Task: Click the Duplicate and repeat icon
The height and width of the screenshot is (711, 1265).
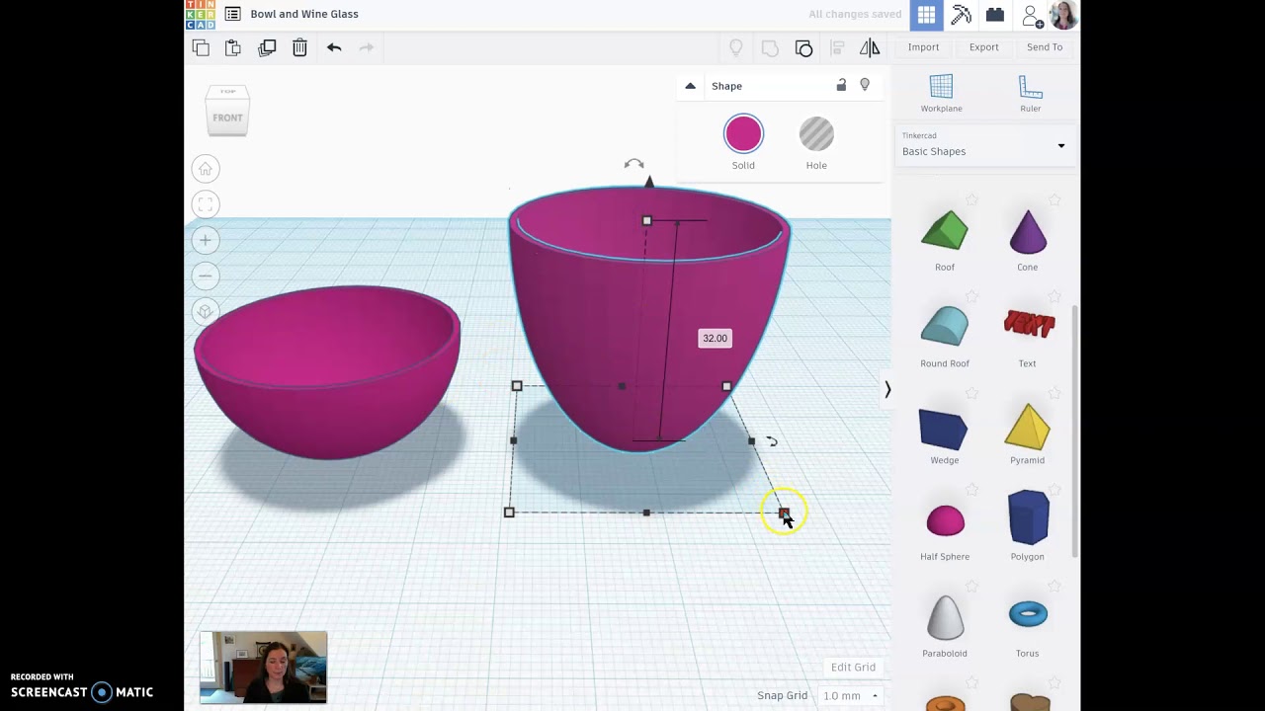Action: tap(267, 47)
